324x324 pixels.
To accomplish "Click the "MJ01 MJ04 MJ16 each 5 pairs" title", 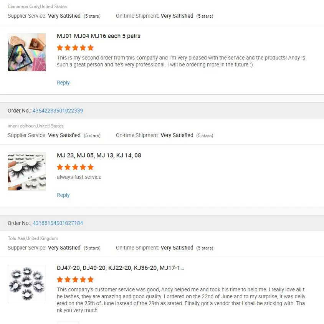I will pyautogui.click(x=99, y=36).
